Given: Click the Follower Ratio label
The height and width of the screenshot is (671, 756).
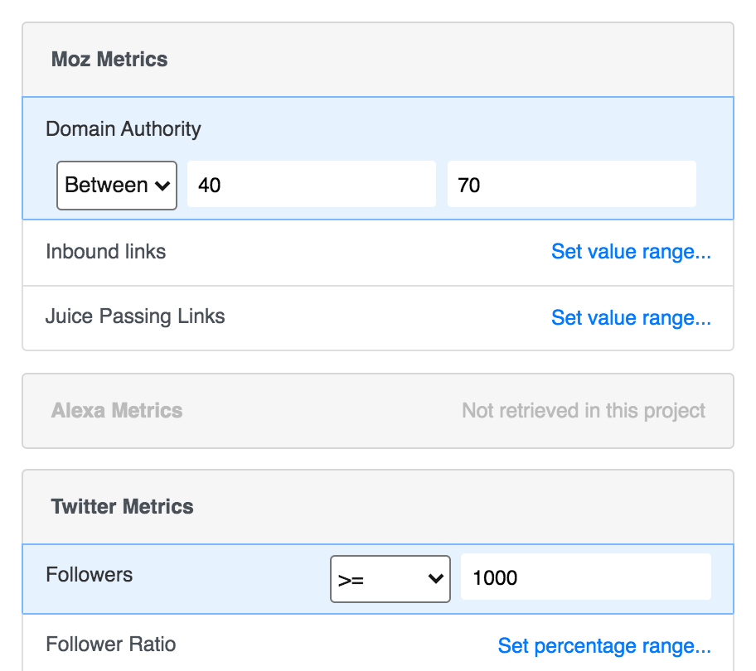Looking at the screenshot, I should point(111,644).
